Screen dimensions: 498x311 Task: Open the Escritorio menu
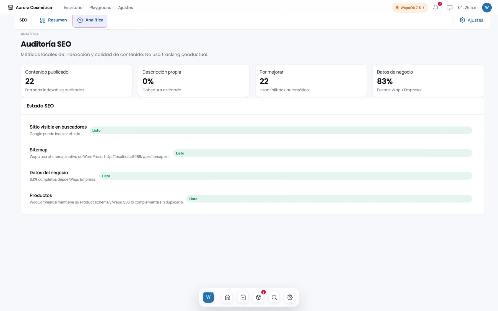[73, 7]
